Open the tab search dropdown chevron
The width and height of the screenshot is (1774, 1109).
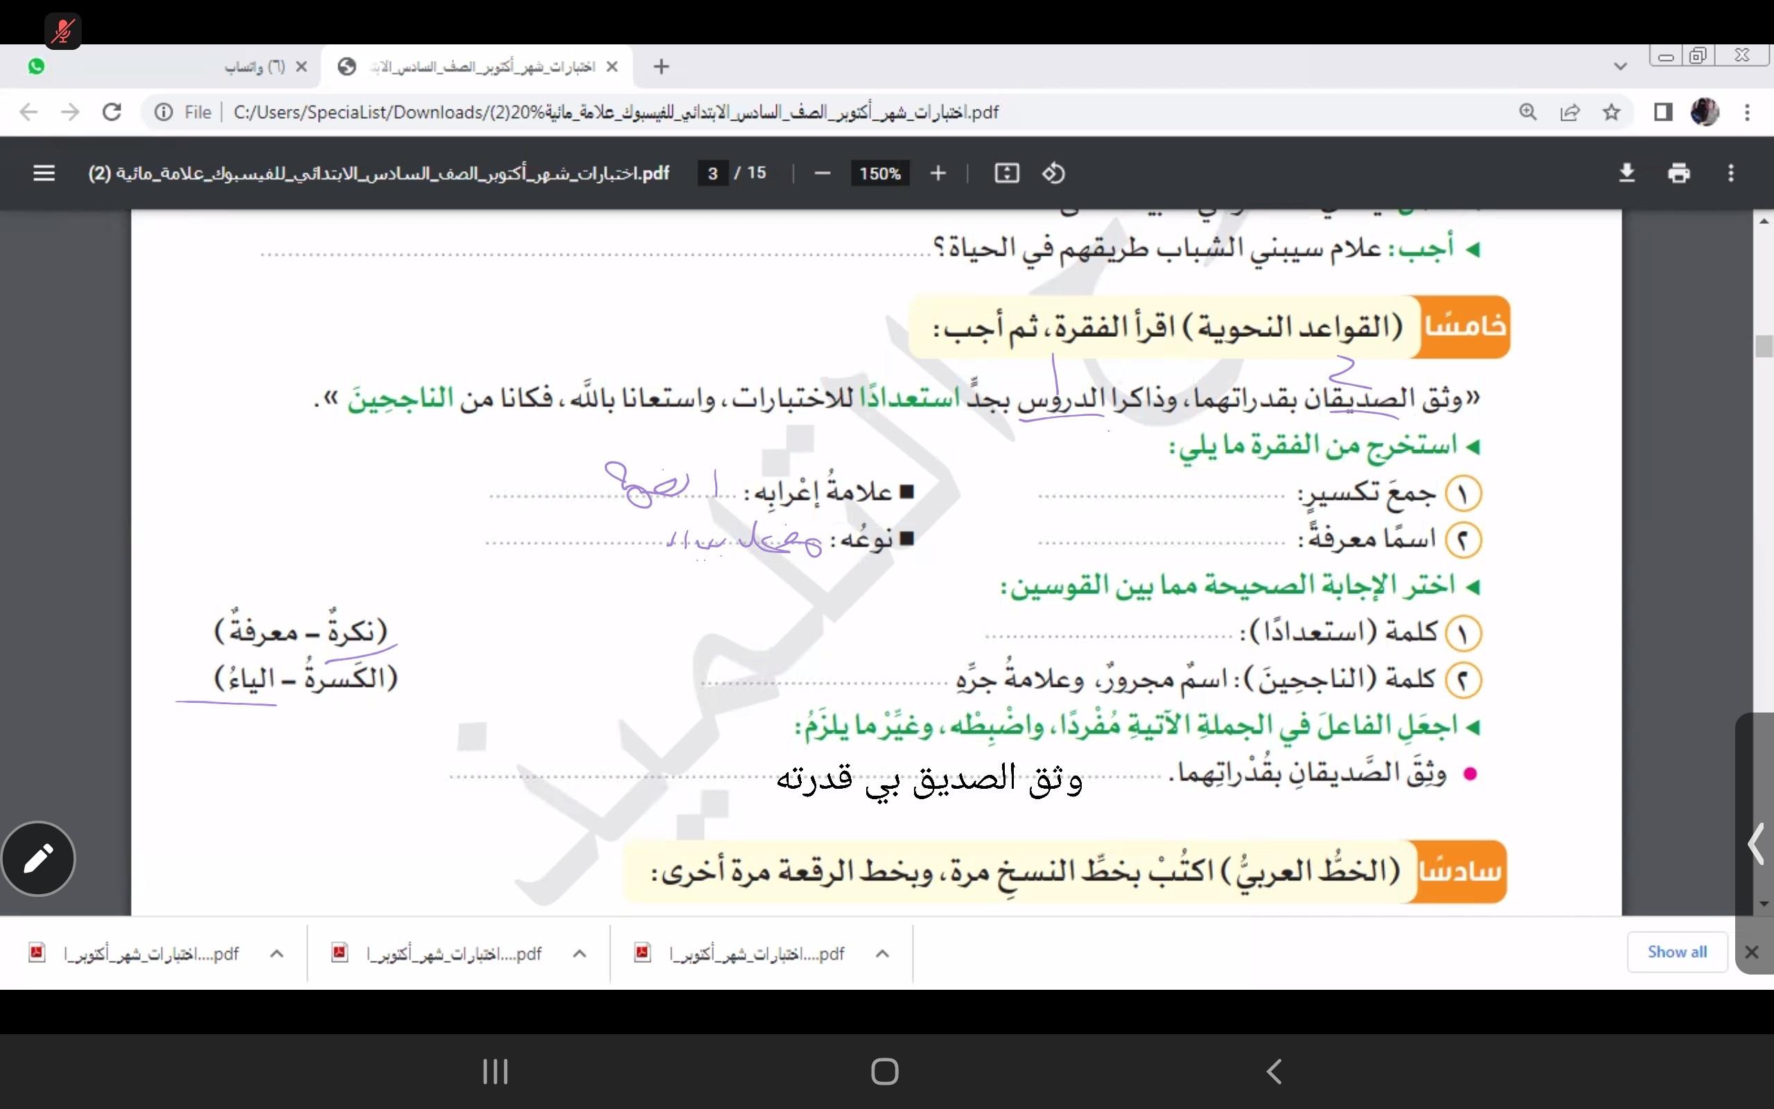1620,67
